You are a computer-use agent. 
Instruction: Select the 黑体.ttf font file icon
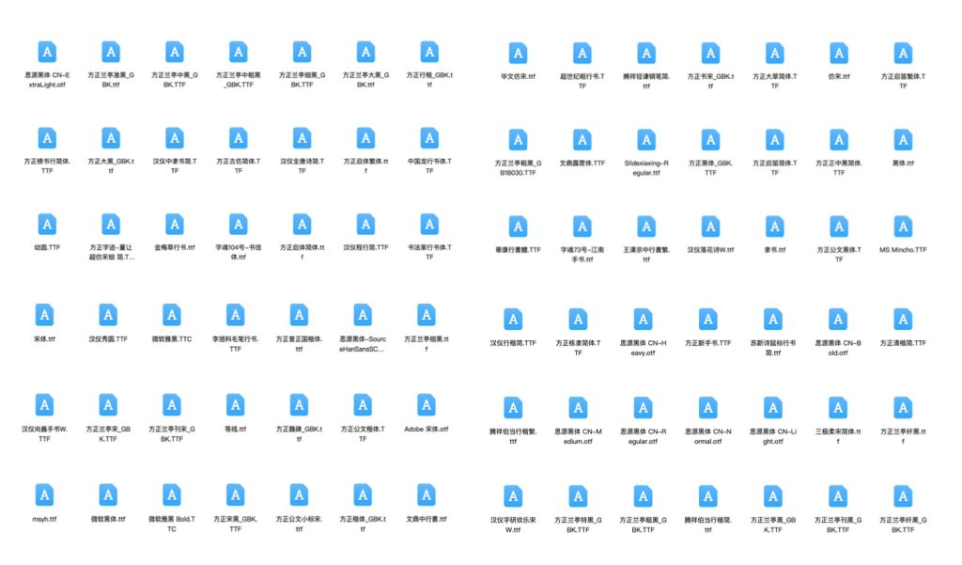[x=903, y=140]
